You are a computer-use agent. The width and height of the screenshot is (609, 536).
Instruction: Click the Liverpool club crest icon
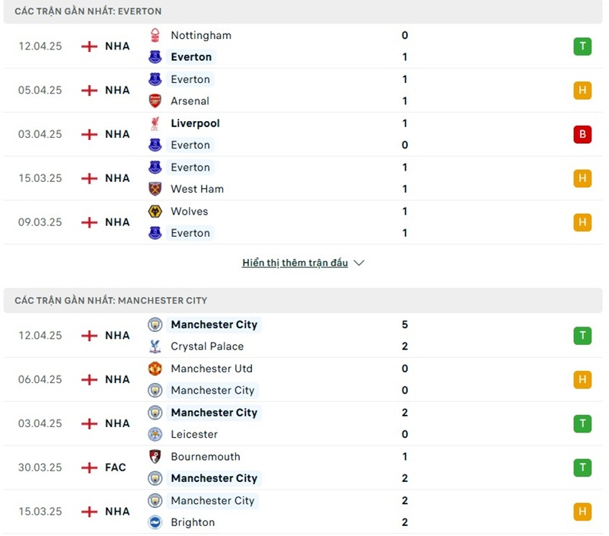point(155,123)
